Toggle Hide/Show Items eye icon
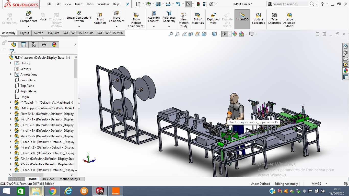349x196 pixels. click(225, 34)
